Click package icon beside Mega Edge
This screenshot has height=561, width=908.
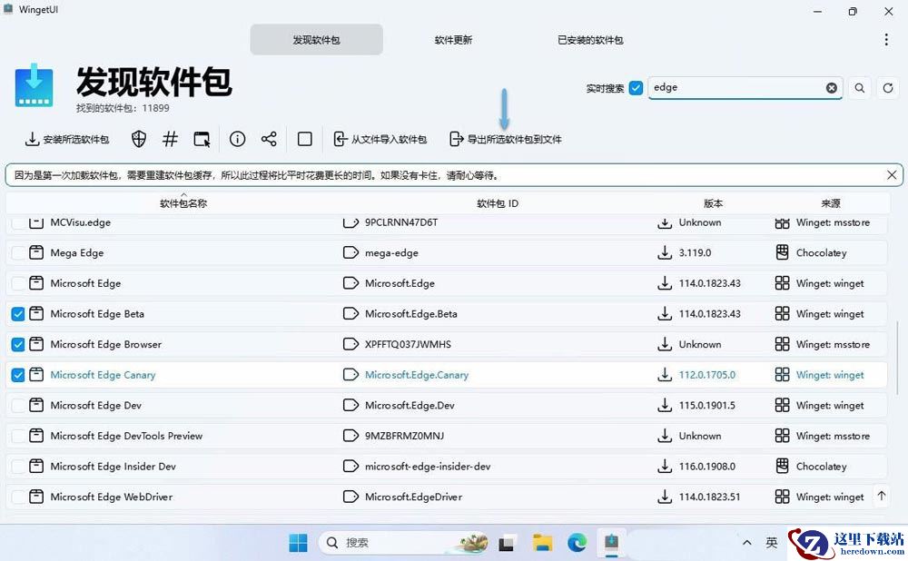coord(36,252)
